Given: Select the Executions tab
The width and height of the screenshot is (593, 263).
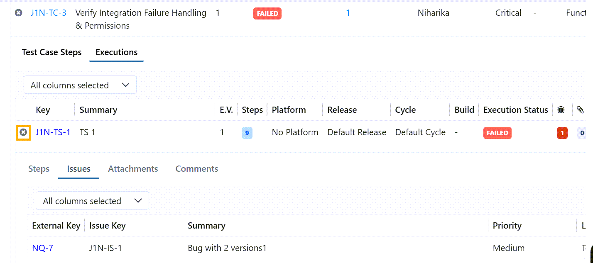Looking at the screenshot, I should point(116,52).
